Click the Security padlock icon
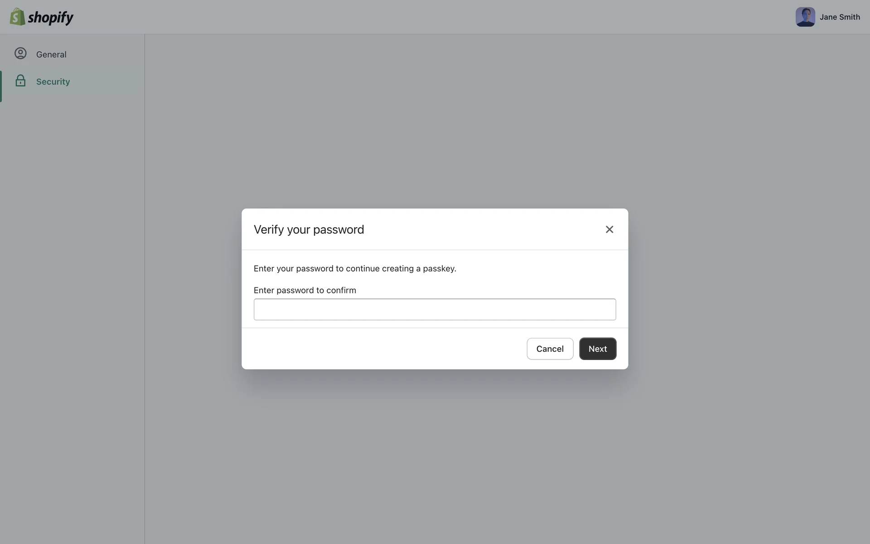Viewport: 870px width, 544px height. (20, 81)
